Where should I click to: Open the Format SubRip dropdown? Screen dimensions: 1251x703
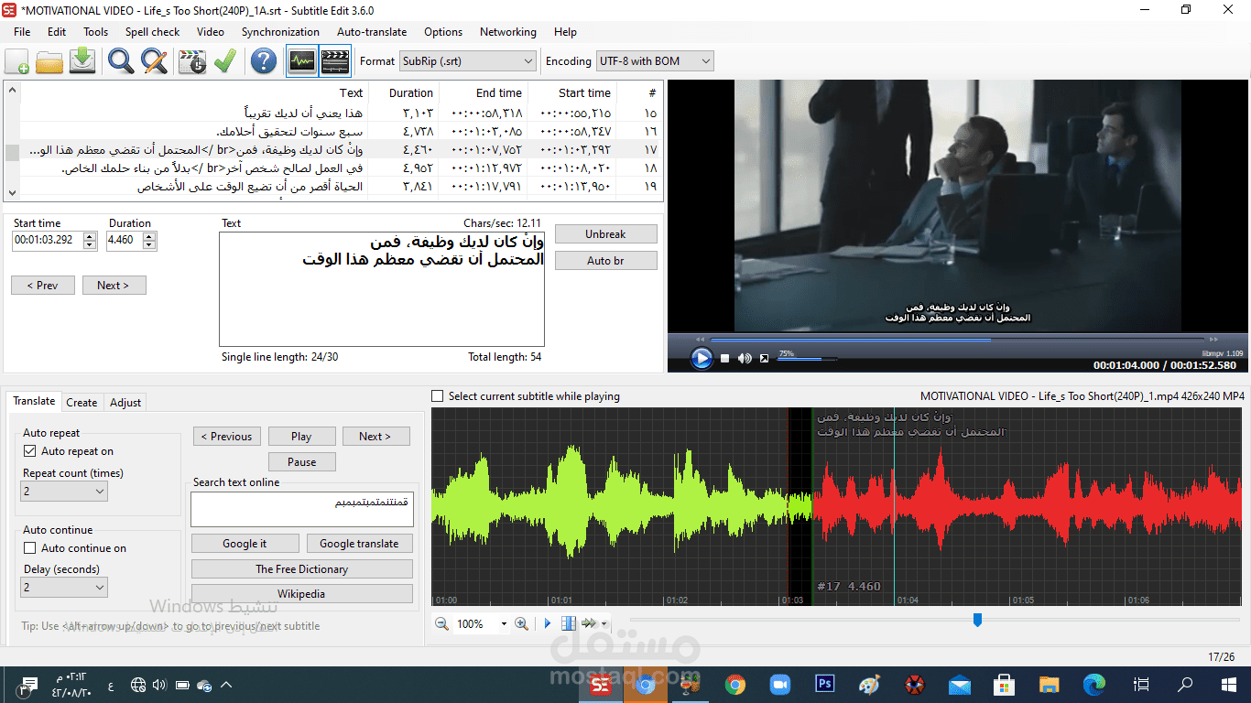[468, 61]
